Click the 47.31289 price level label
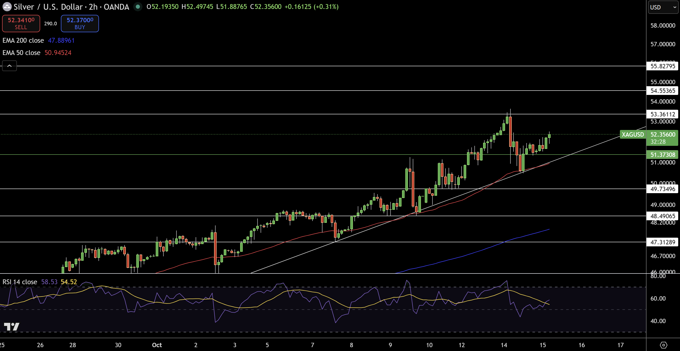 pyautogui.click(x=662, y=242)
